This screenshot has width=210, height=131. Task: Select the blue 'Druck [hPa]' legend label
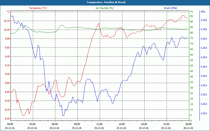coord(170,8)
